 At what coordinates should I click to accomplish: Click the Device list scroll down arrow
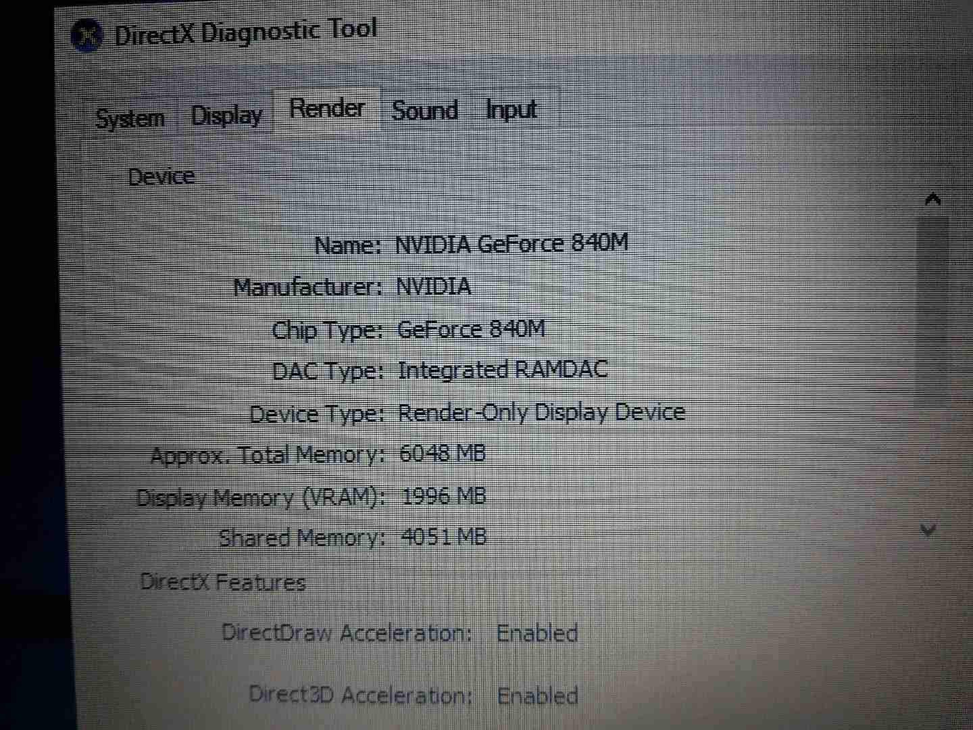point(930,531)
